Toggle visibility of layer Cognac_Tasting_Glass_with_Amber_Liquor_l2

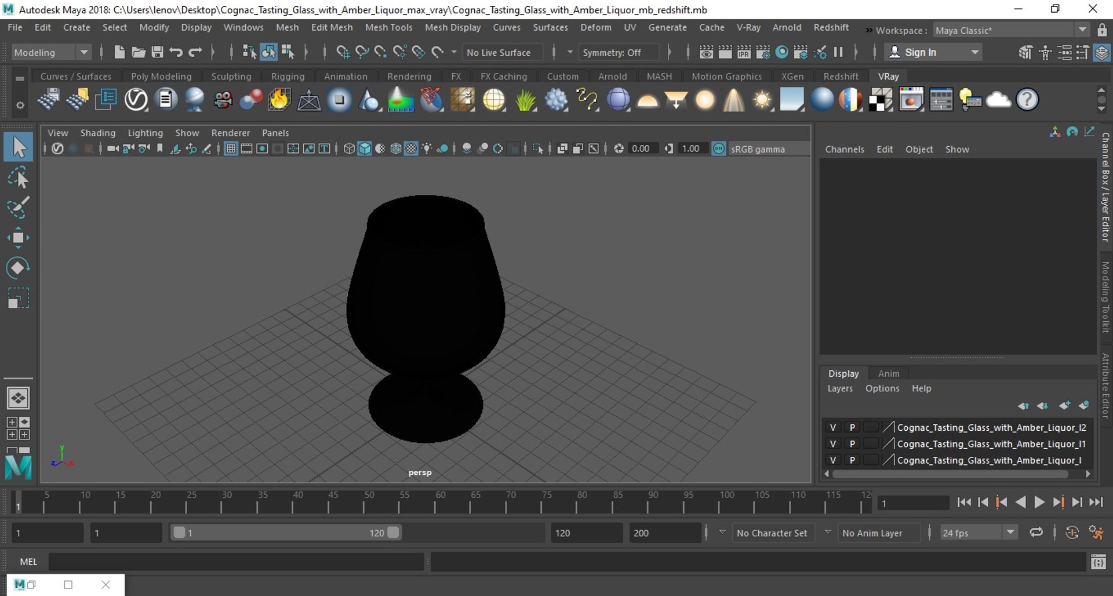point(833,427)
